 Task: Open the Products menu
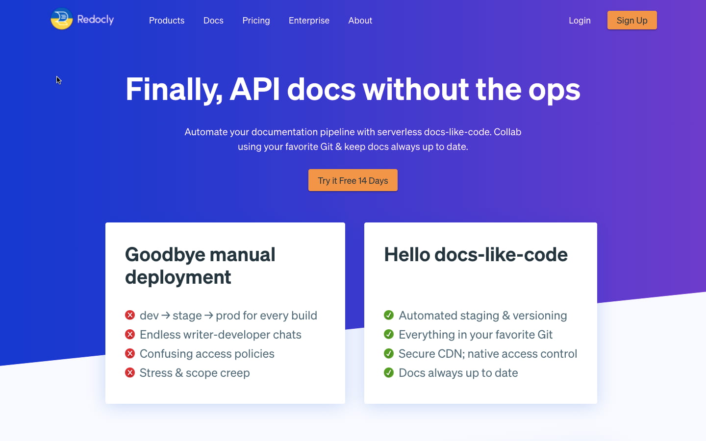pyautogui.click(x=167, y=21)
